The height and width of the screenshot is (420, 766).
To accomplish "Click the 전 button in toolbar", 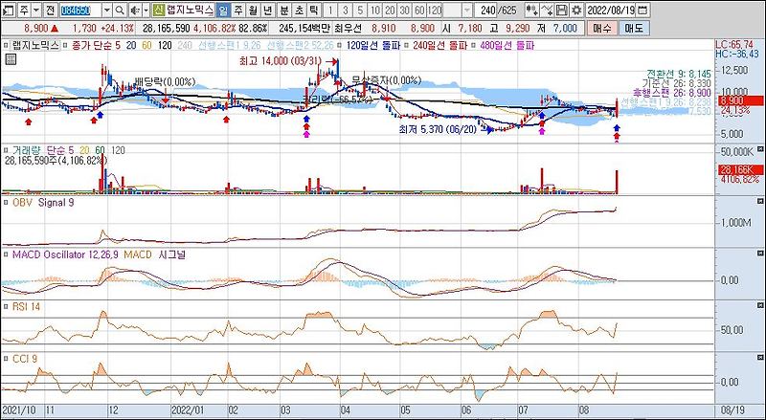I will coord(50,10).
